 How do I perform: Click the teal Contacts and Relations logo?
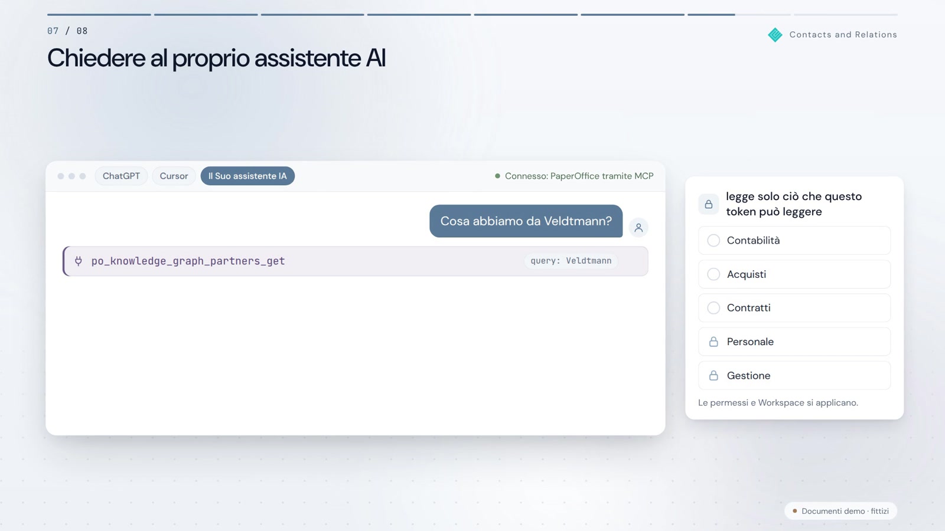click(x=775, y=35)
